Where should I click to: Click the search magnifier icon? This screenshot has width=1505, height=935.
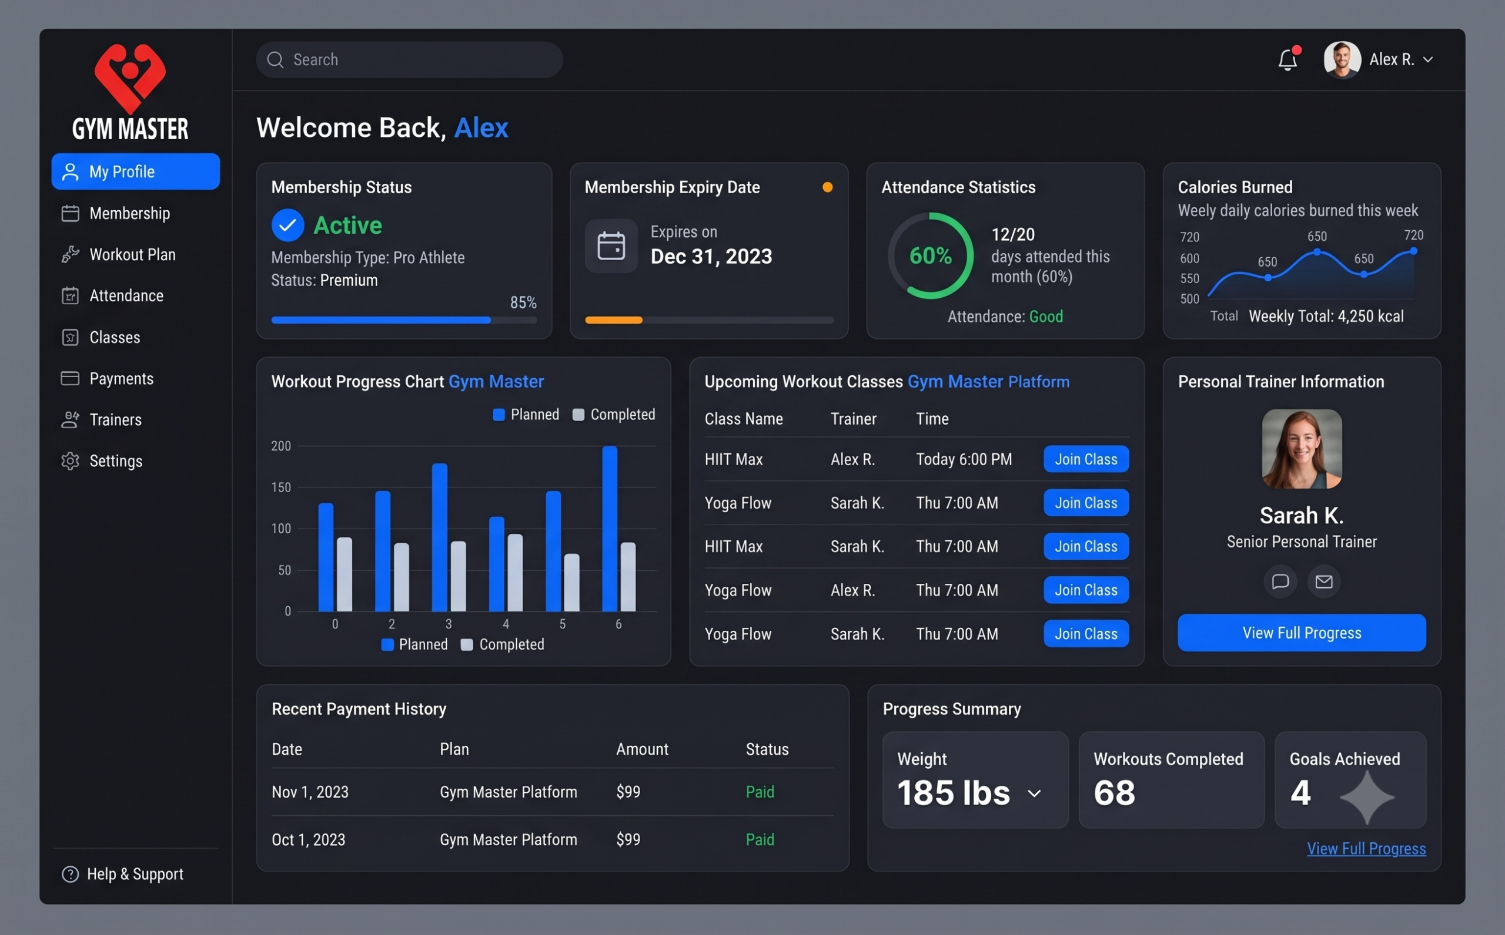(x=275, y=60)
